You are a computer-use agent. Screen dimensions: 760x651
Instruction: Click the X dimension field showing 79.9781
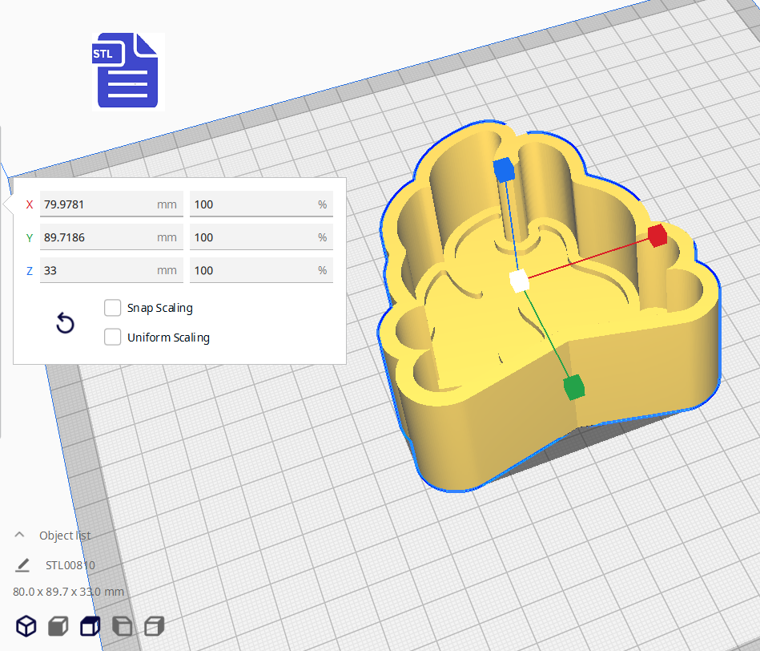(x=96, y=204)
